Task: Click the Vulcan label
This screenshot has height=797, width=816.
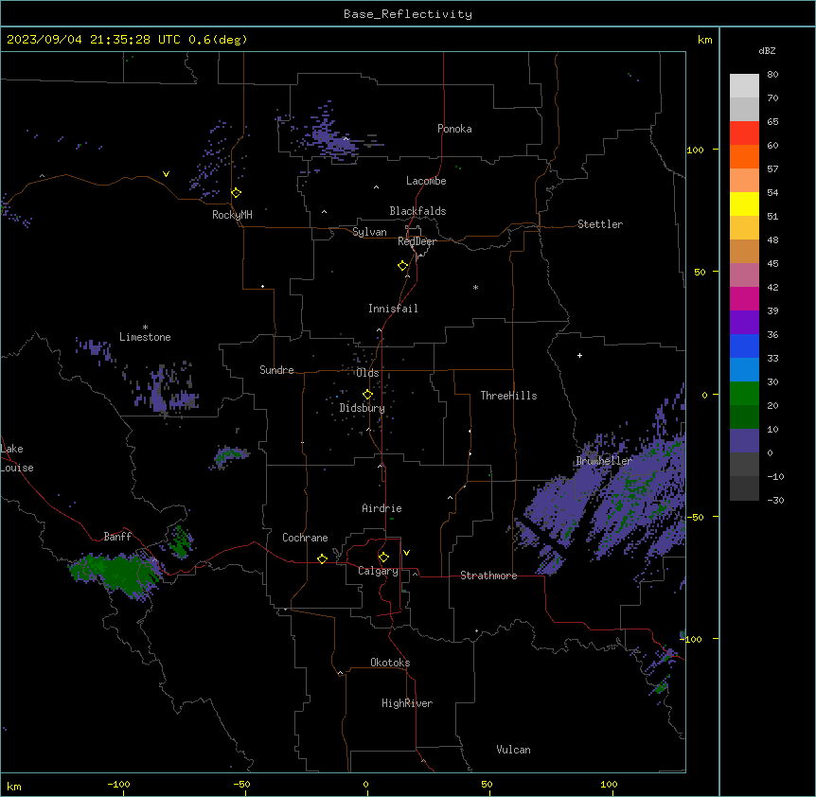Action: point(513,750)
